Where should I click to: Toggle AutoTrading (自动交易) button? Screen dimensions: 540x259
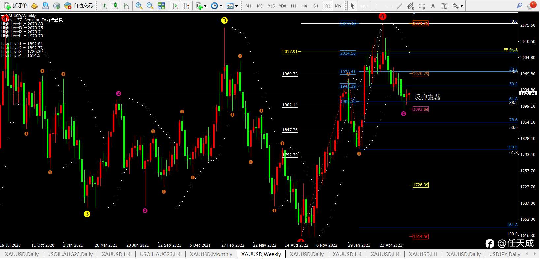79,6
